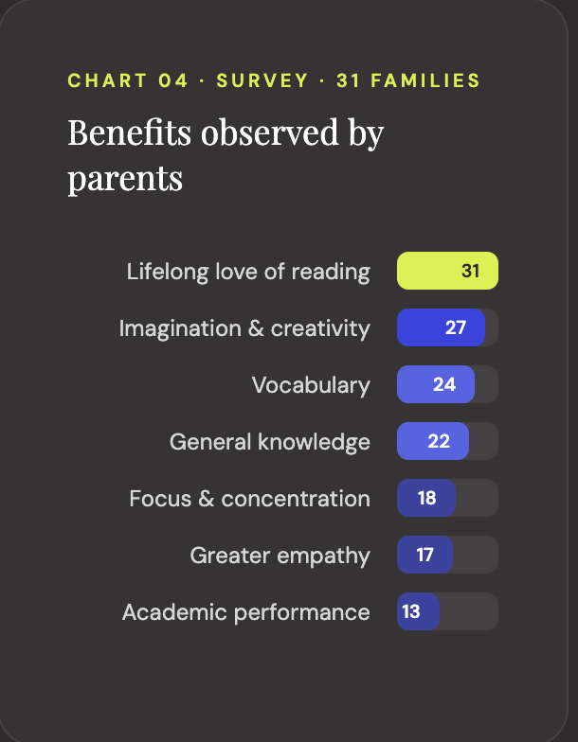Image resolution: width=578 pixels, height=742 pixels.
Task: Click the "Focus & concentration" label
Action: 249,499
